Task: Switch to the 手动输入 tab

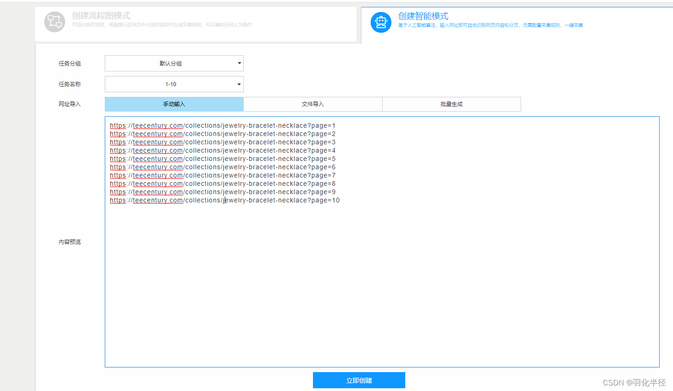Action: point(174,104)
